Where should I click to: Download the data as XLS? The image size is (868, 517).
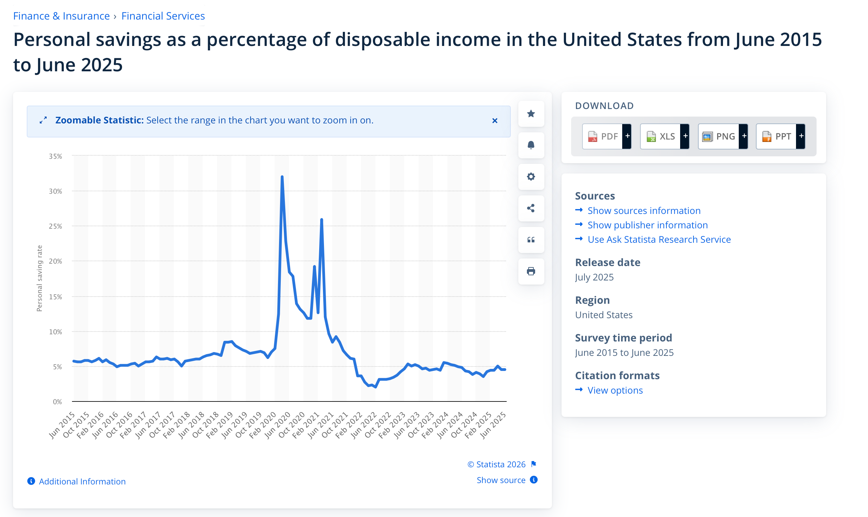tap(660, 136)
